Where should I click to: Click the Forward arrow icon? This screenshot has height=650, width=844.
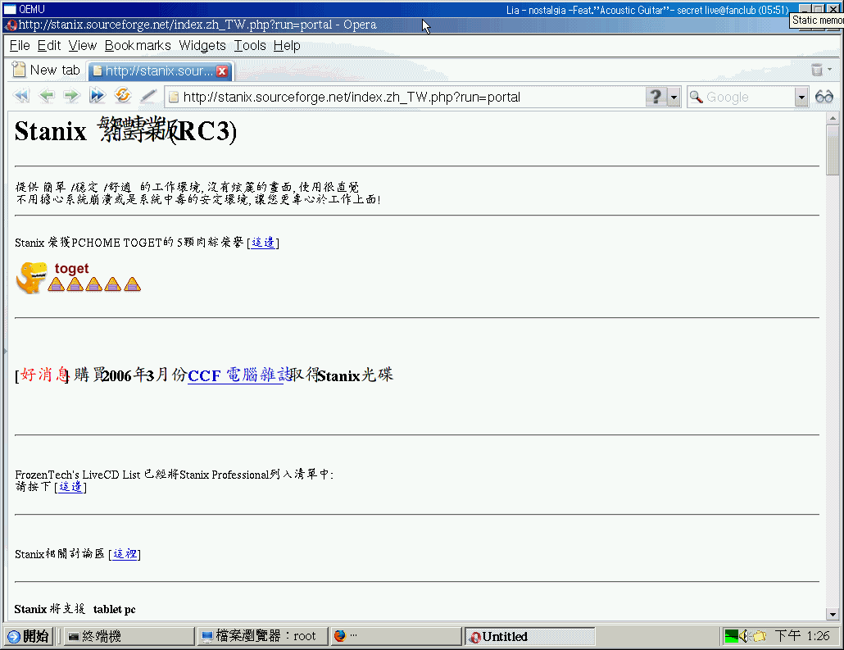[x=71, y=97]
